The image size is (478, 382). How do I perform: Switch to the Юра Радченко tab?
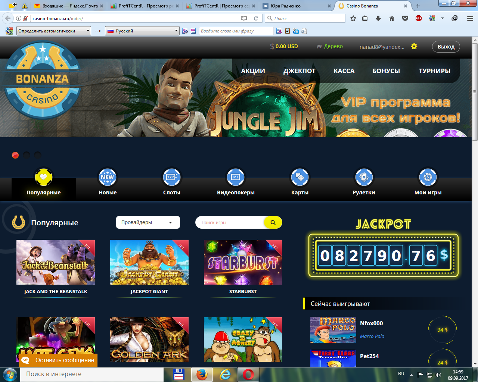tap(297, 6)
